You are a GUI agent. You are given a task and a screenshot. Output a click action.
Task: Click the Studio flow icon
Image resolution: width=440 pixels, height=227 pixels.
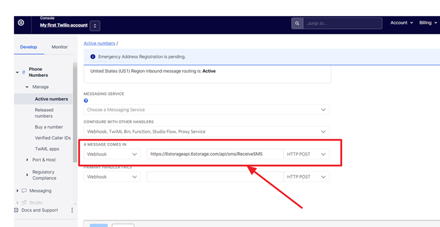24,202
